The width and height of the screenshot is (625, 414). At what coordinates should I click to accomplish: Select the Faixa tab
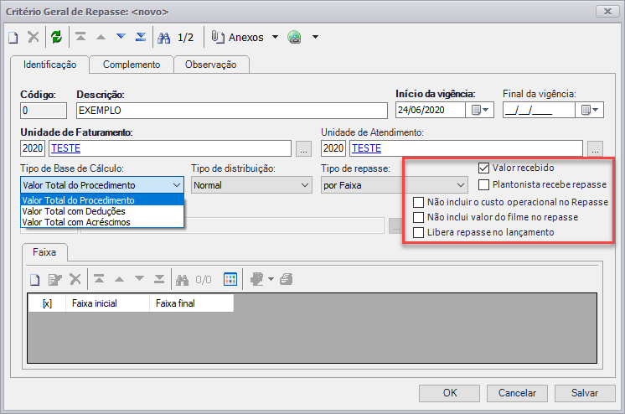point(44,252)
